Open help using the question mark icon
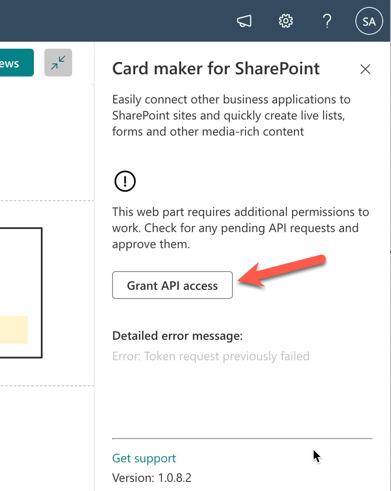 coord(327,20)
